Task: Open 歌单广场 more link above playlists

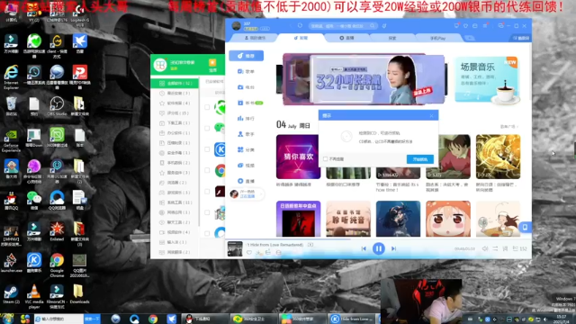Action: 509,126
